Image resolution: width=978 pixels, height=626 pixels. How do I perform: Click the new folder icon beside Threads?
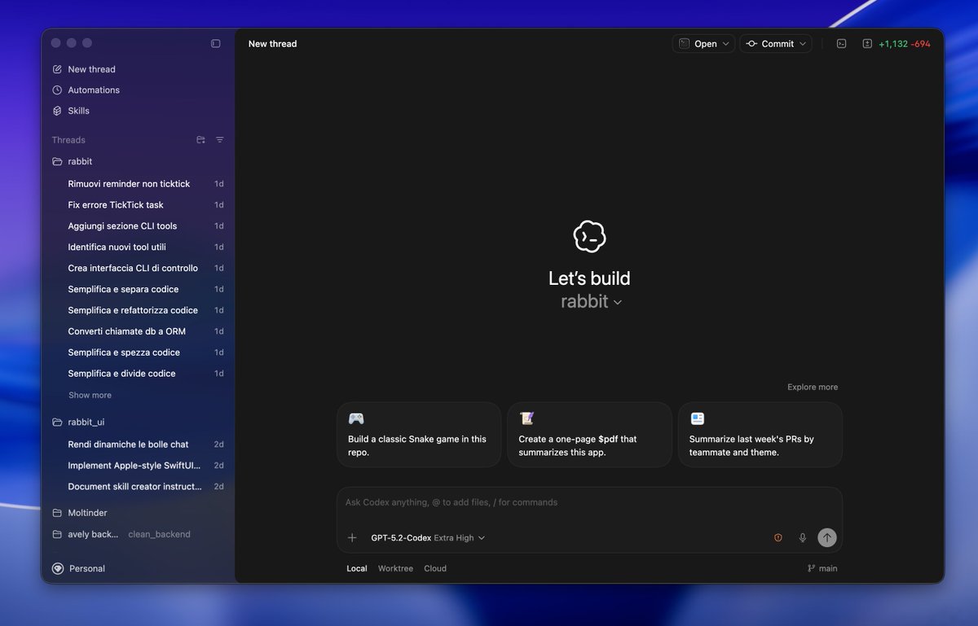(x=200, y=139)
